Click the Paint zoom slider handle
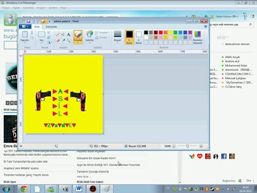The image size is (257, 193). [187, 146]
